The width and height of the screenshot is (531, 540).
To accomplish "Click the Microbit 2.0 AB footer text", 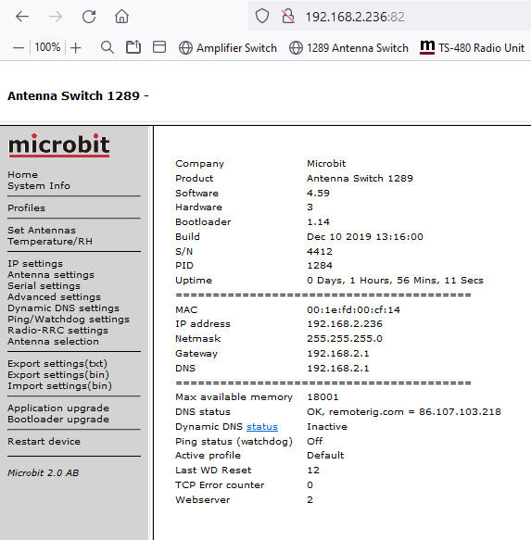I will pyautogui.click(x=44, y=472).
